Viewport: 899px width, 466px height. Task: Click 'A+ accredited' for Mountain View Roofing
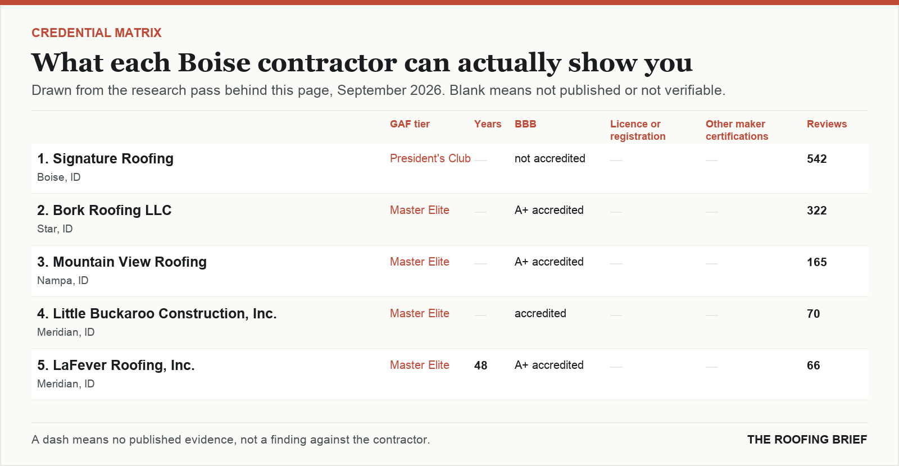coord(549,262)
